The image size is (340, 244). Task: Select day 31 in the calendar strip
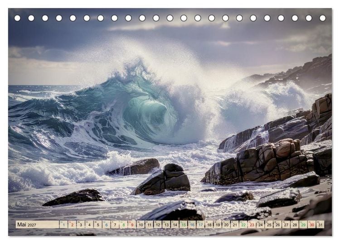point(321,225)
